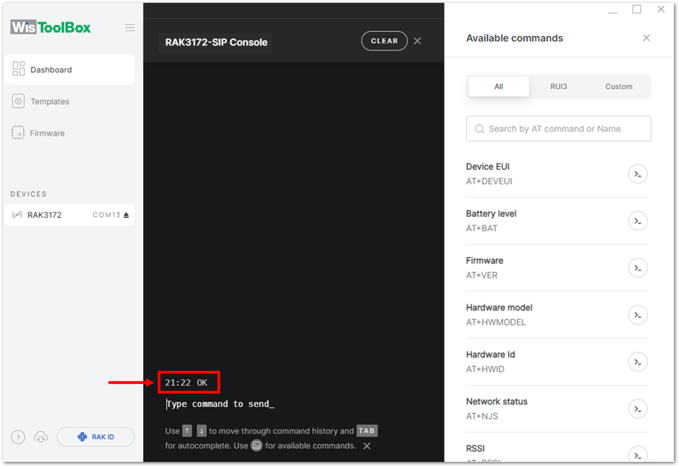Viewport: 679px width, 467px height.
Task: Click the up arrow key hint
Action: point(187,431)
